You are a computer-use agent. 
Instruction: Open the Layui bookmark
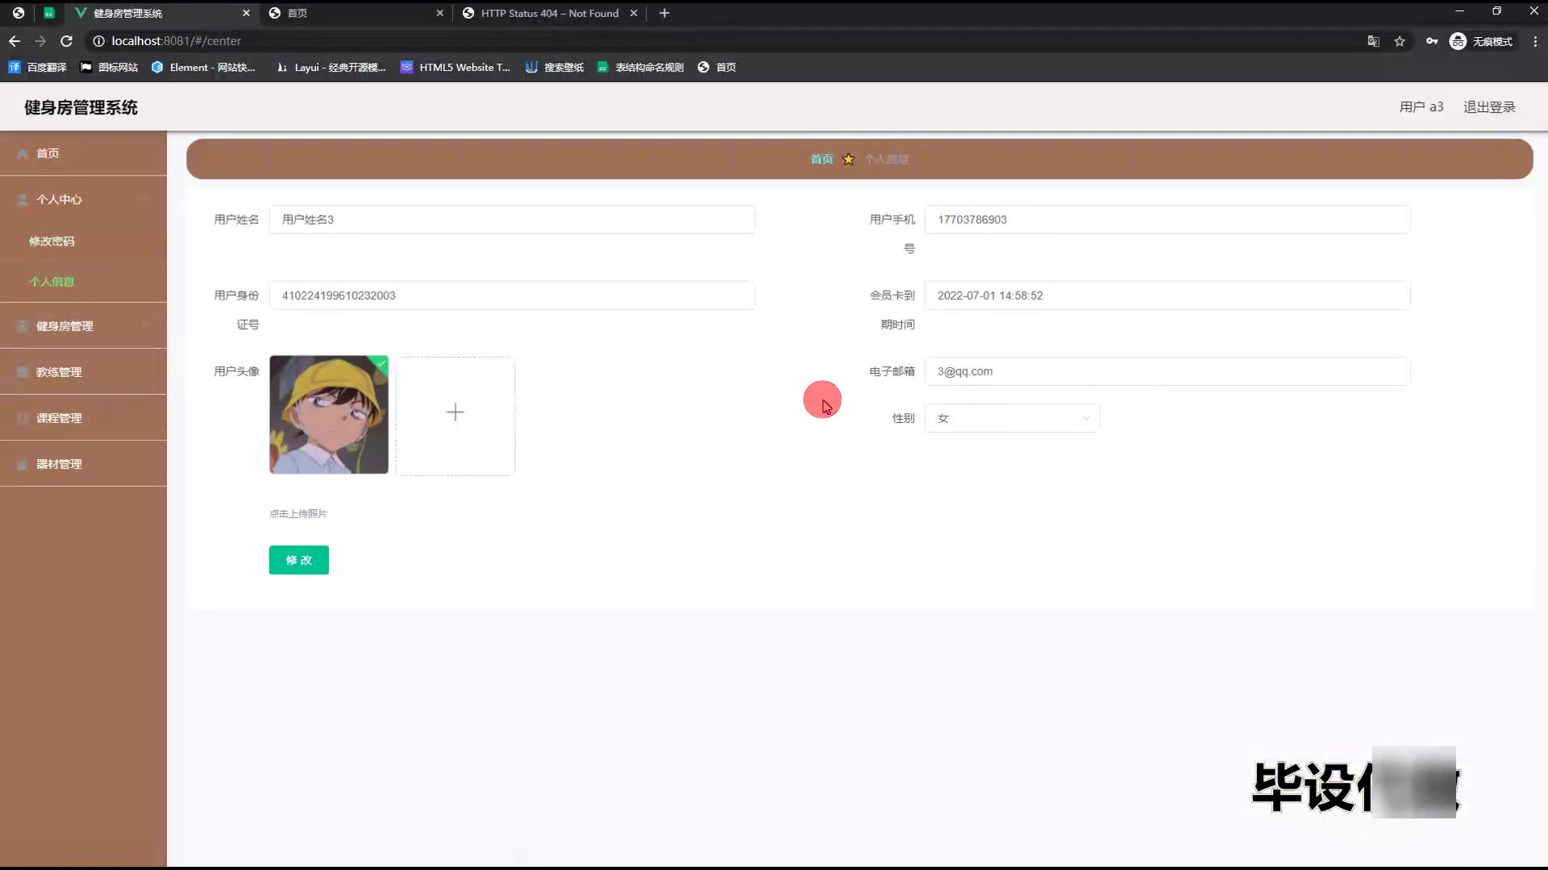[x=331, y=68]
